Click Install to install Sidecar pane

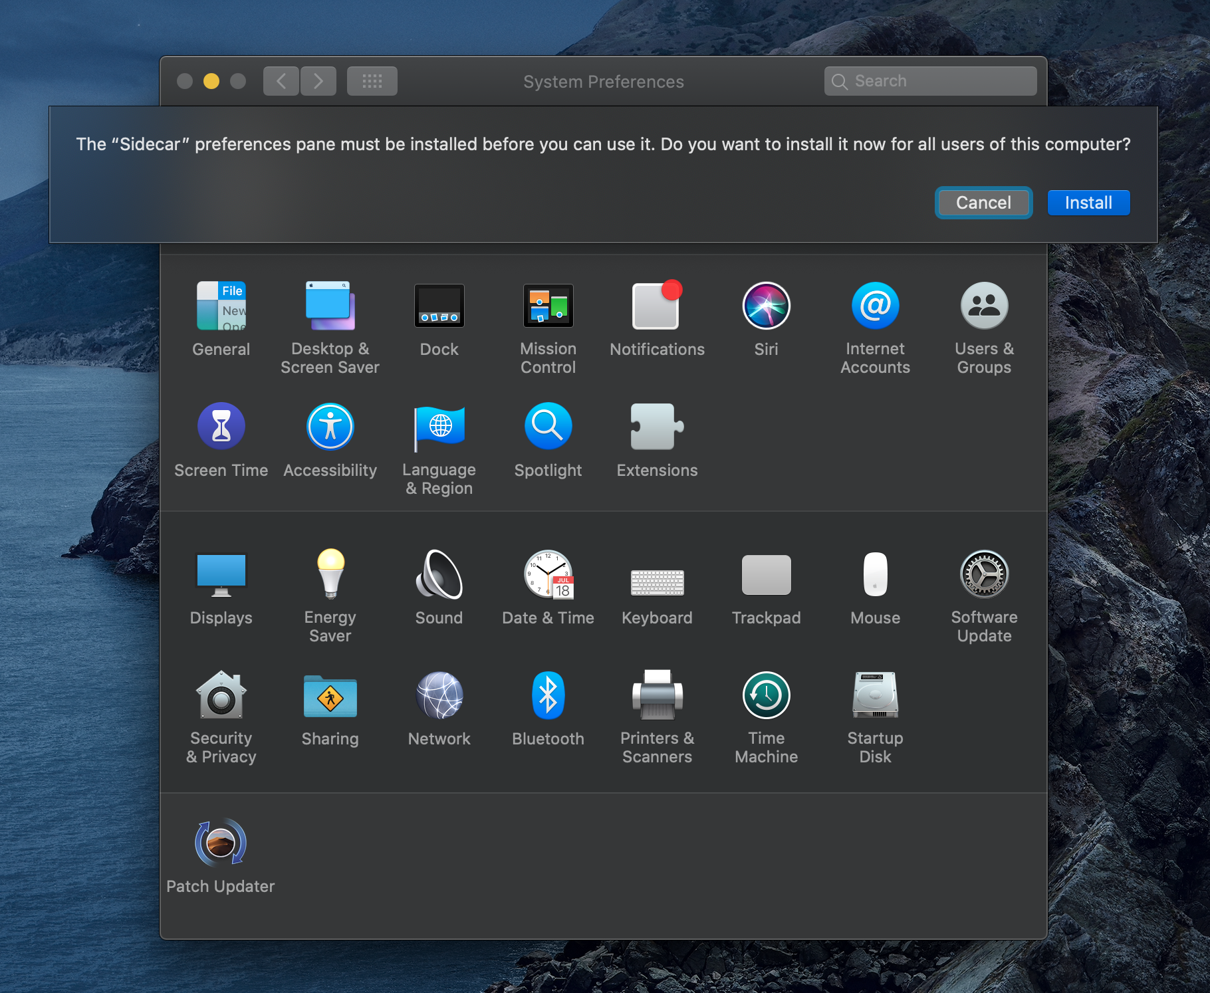point(1088,203)
